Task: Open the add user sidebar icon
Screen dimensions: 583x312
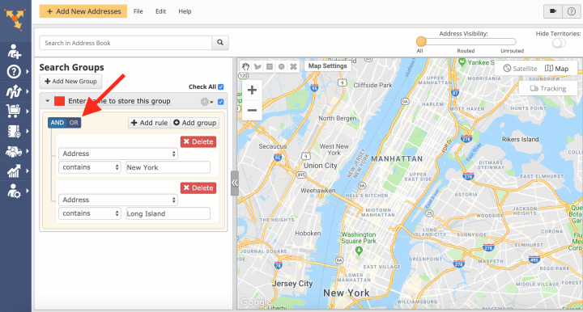Action: [14, 52]
